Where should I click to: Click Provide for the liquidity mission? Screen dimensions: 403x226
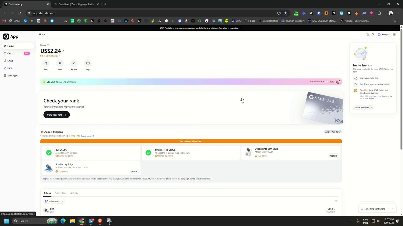(134, 171)
